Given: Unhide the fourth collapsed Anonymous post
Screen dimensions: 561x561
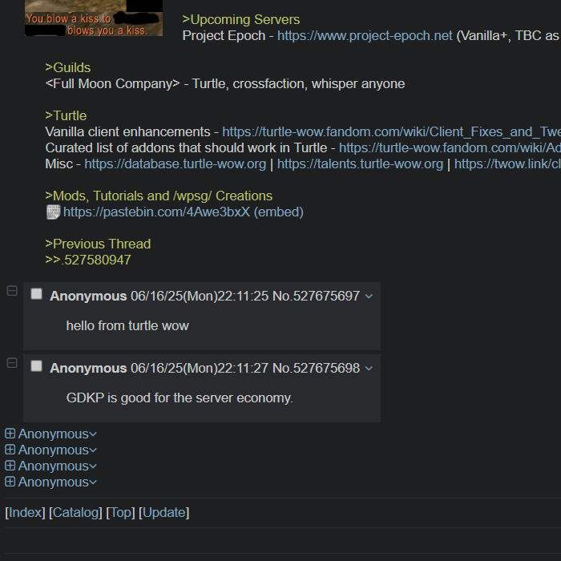Looking at the screenshot, I should click(x=10, y=482).
